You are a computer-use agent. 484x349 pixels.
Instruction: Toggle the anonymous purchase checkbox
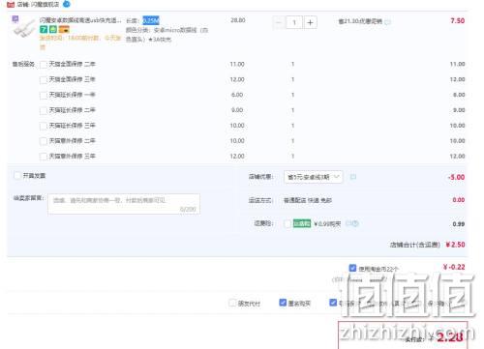(283, 303)
